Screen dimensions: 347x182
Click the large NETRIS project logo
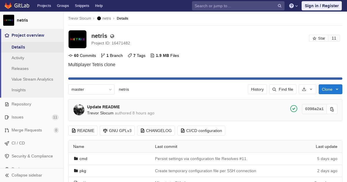pos(77,39)
